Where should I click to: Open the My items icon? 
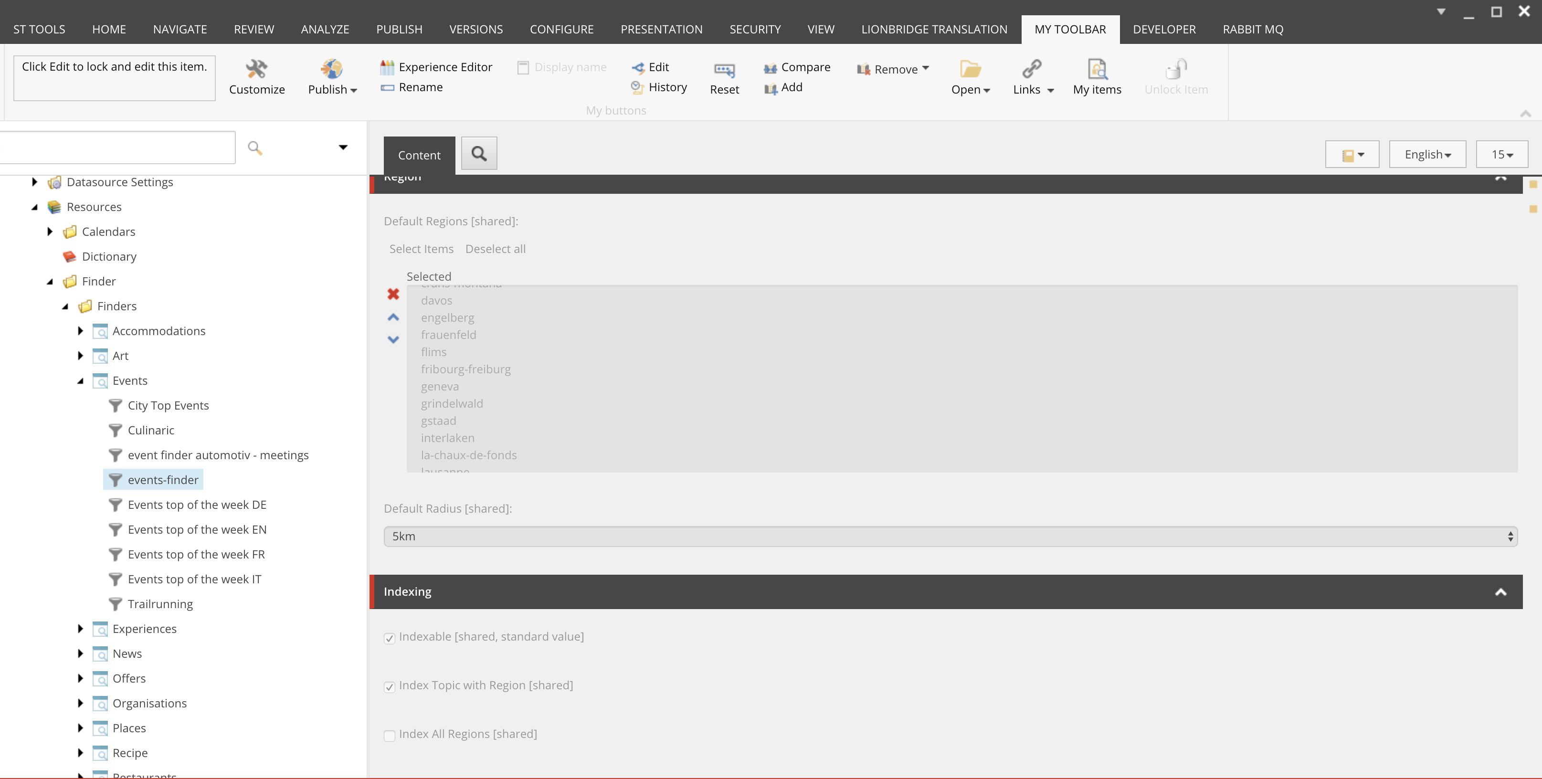pyautogui.click(x=1097, y=69)
